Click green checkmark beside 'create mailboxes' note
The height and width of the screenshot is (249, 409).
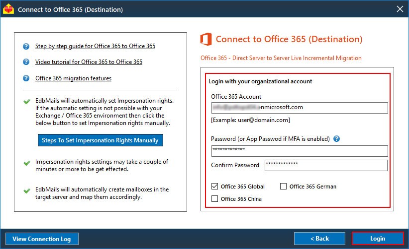[x=26, y=191]
